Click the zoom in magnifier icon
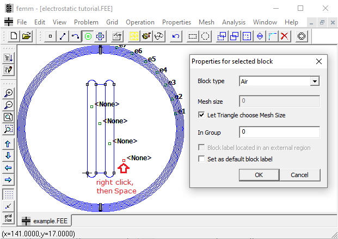338x239 pixels. pyautogui.click(x=8, y=93)
